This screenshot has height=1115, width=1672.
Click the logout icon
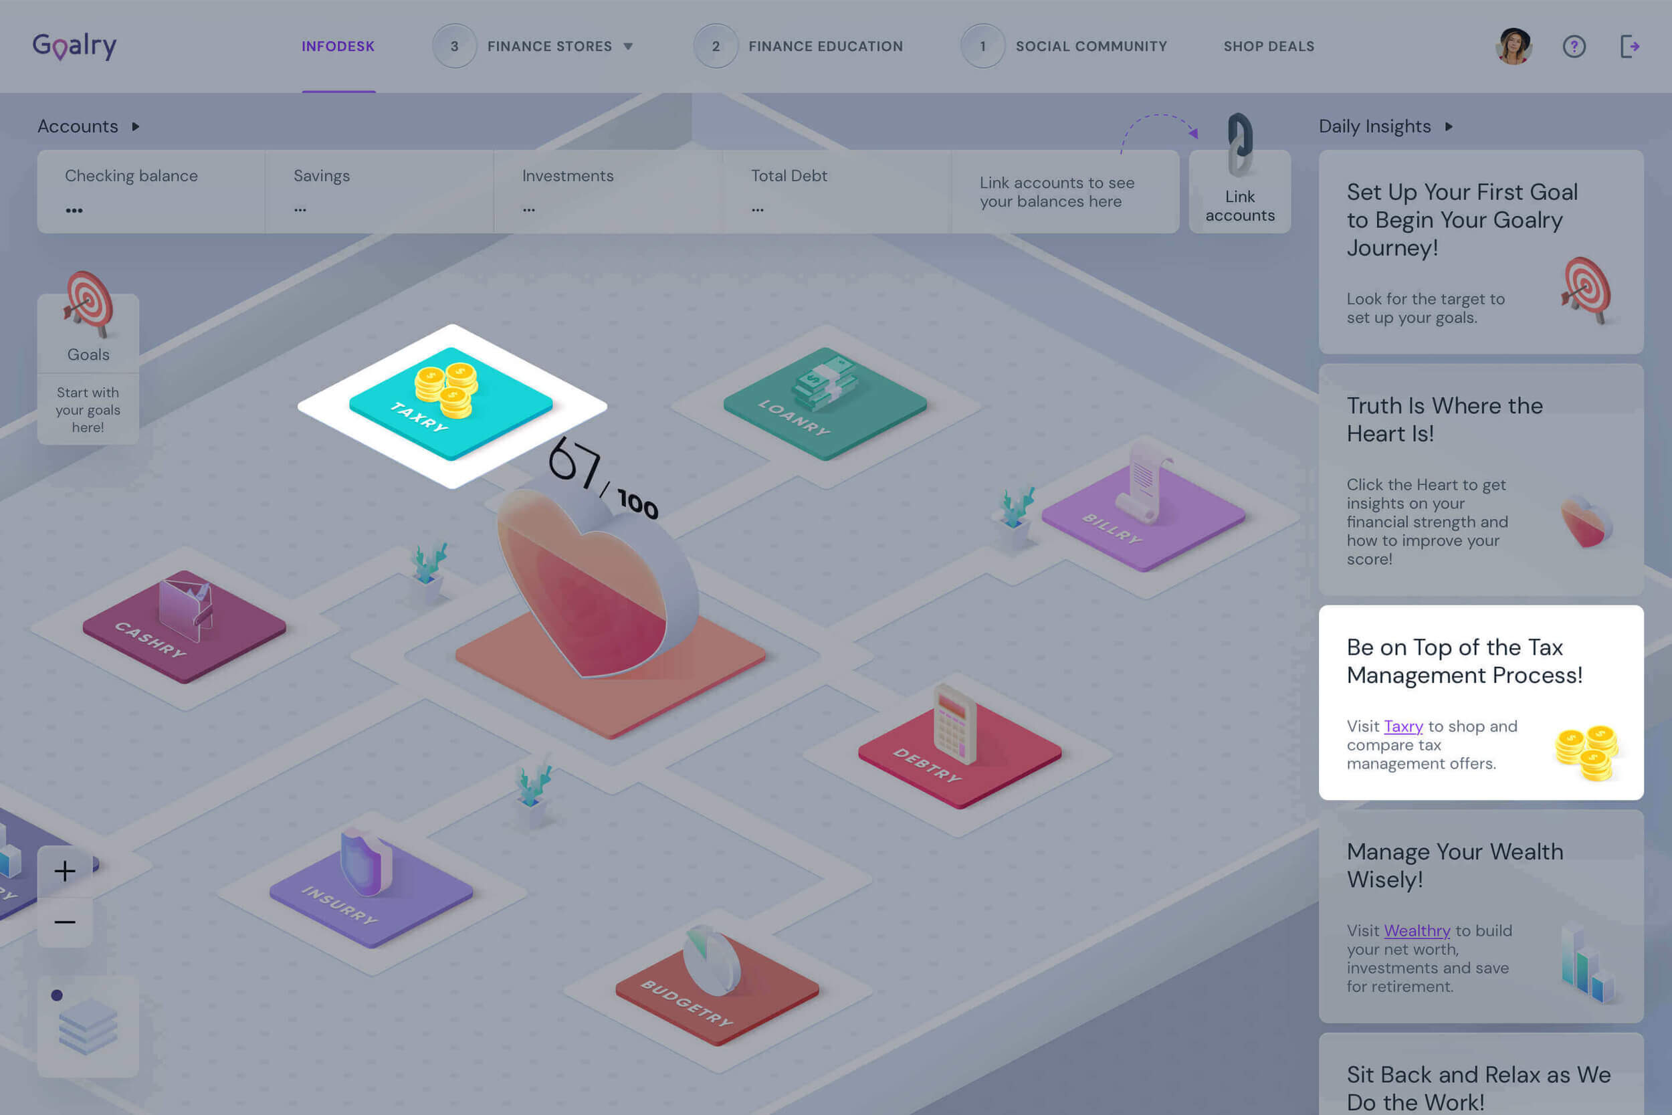(1630, 46)
